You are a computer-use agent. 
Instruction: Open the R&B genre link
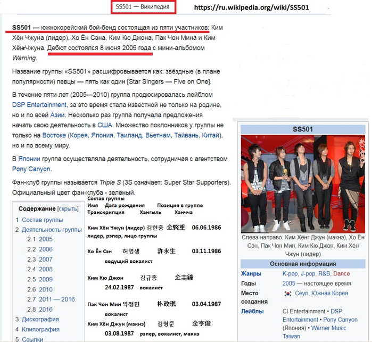pos(324,274)
